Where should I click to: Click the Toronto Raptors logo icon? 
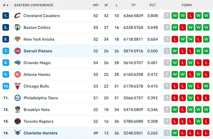point(17,121)
